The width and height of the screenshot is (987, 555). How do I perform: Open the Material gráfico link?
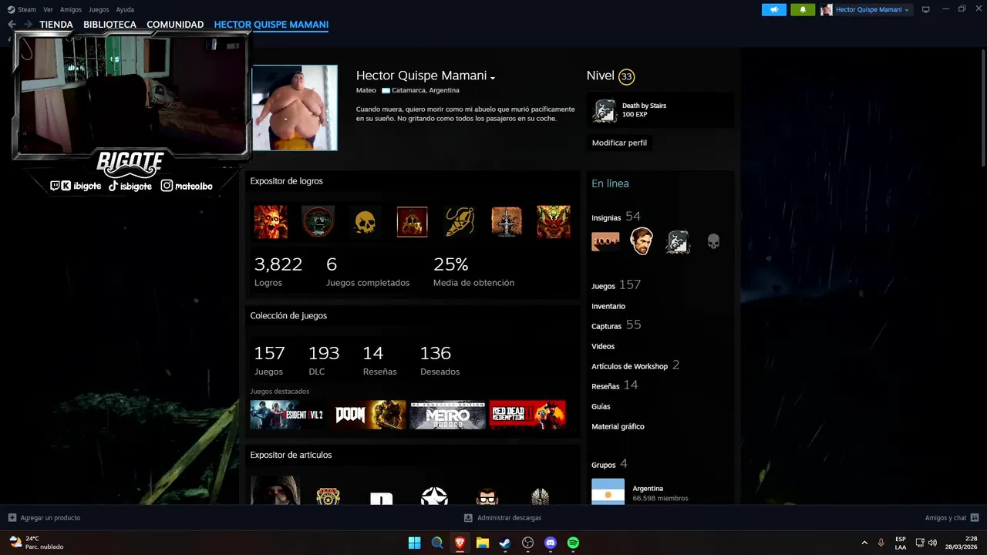tap(618, 426)
